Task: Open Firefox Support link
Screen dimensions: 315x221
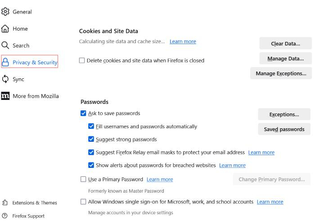Action: 28,216
